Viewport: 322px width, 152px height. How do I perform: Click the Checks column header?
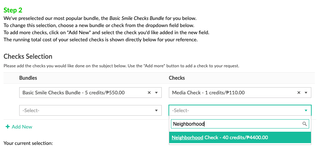[177, 78]
